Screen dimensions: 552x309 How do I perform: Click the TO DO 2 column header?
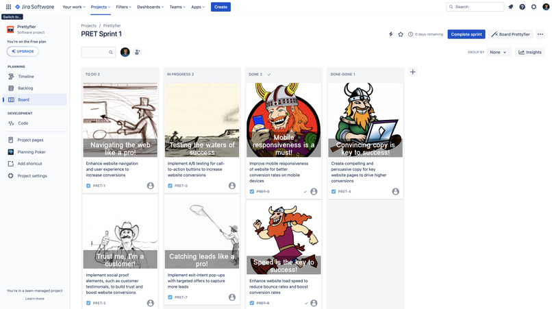coord(92,75)
